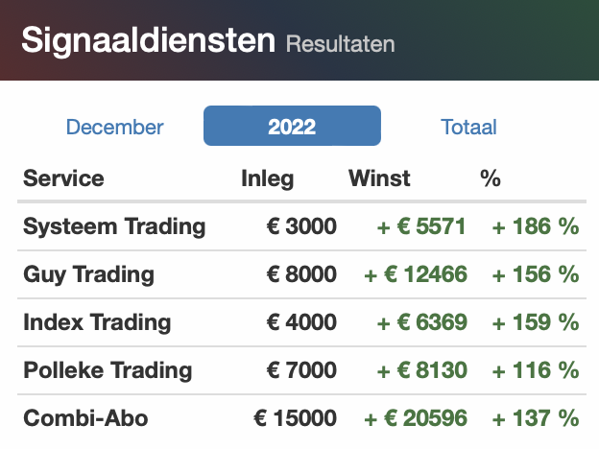Click the Service column header

click(x=63, y=178)
